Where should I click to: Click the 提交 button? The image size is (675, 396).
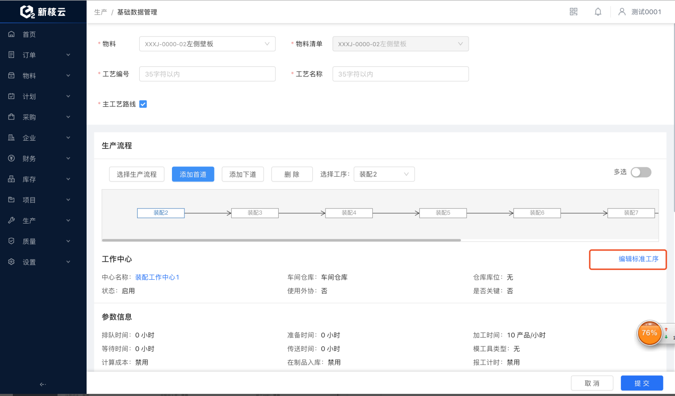point(642,383)
